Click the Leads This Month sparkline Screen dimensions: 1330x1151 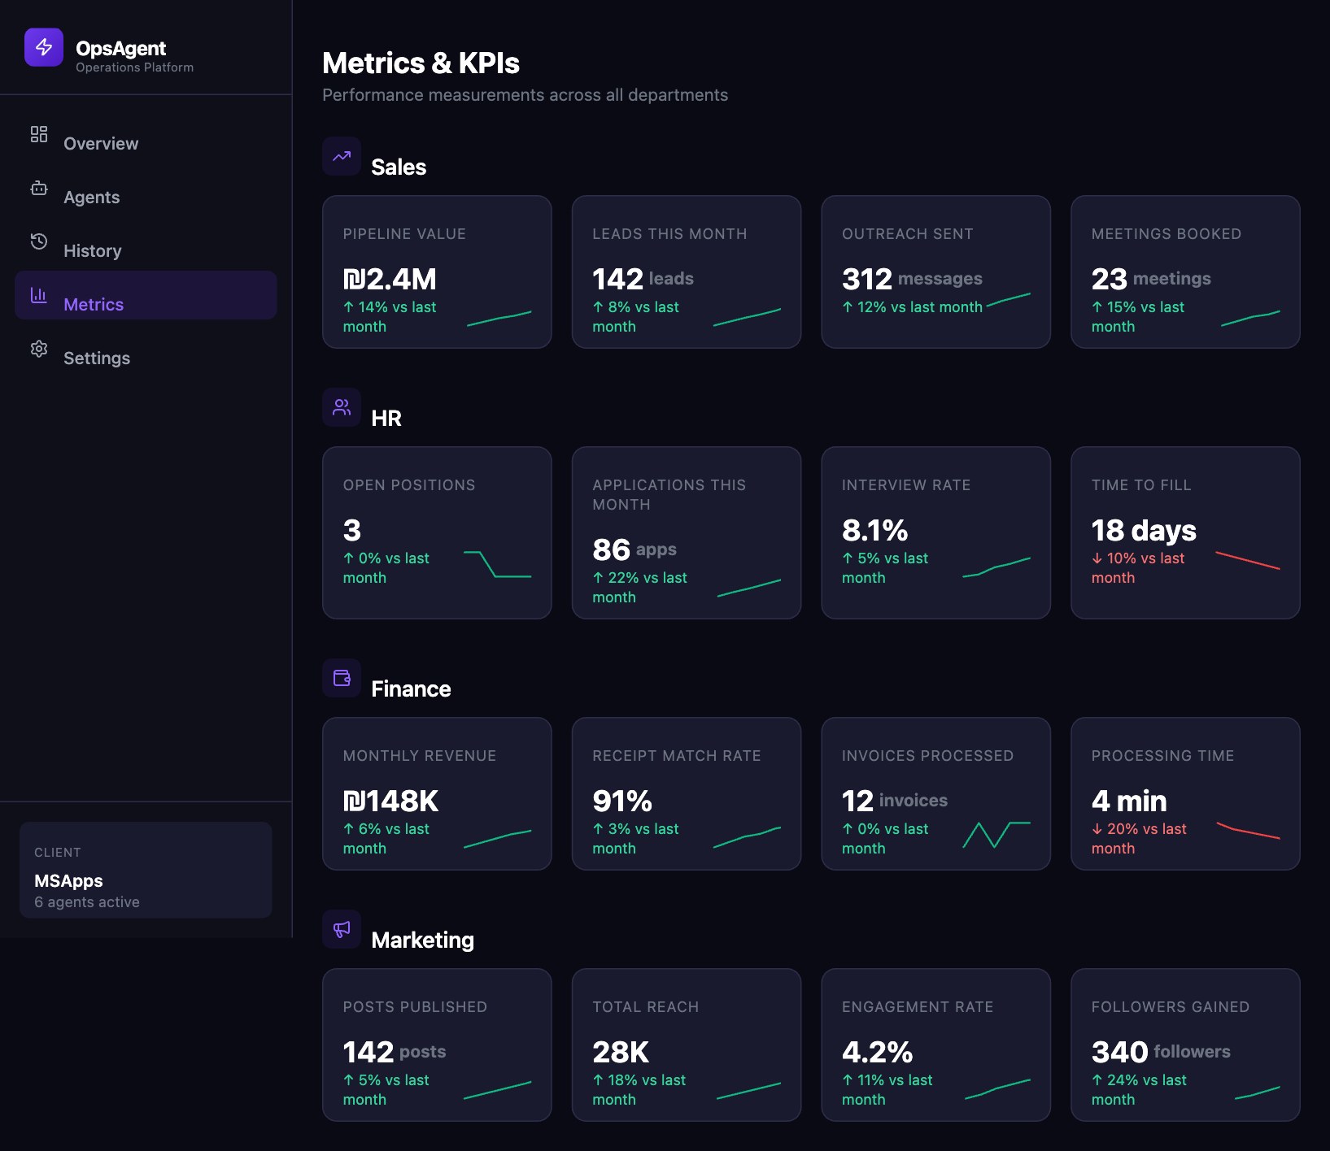click(x=747, y=317)
